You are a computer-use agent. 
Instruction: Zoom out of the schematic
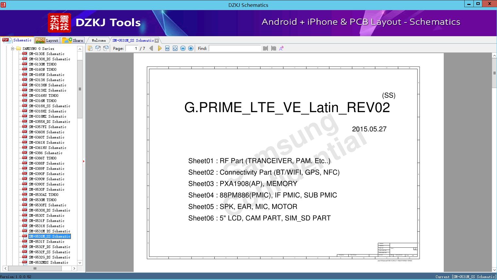click(x=183, y=48)
